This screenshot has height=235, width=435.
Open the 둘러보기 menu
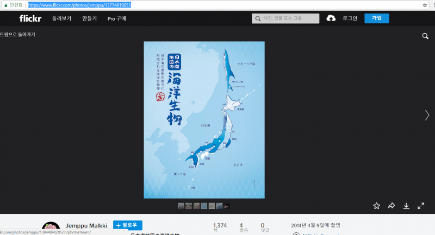tap(61, 18)
